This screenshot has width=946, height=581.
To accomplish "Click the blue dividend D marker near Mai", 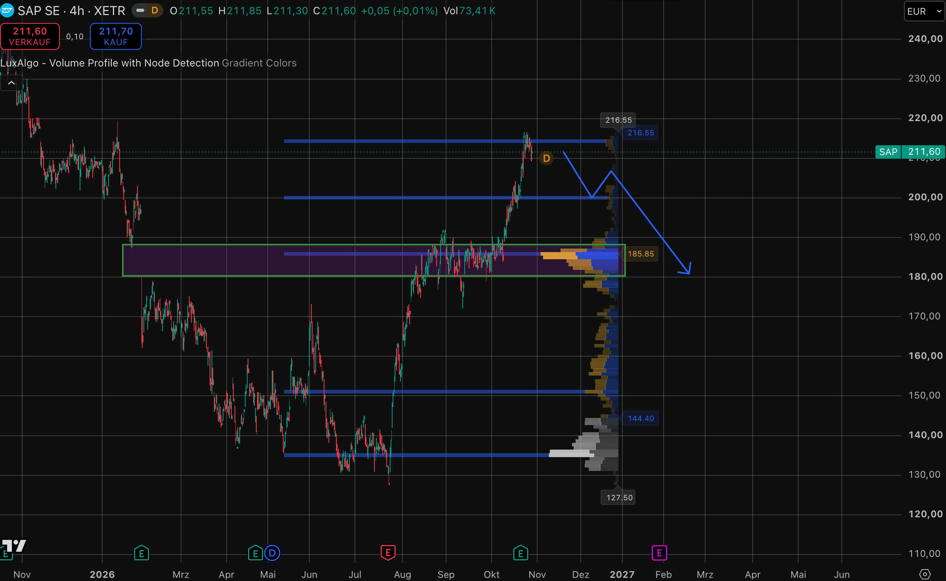I will [x=272, y=553].
